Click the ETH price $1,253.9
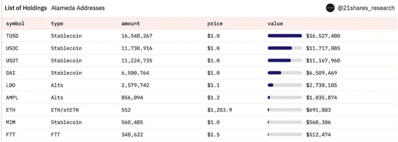Image resolution: width=398 pixels, height=142 pixels. pyautogui.click(x=219, y=110)
